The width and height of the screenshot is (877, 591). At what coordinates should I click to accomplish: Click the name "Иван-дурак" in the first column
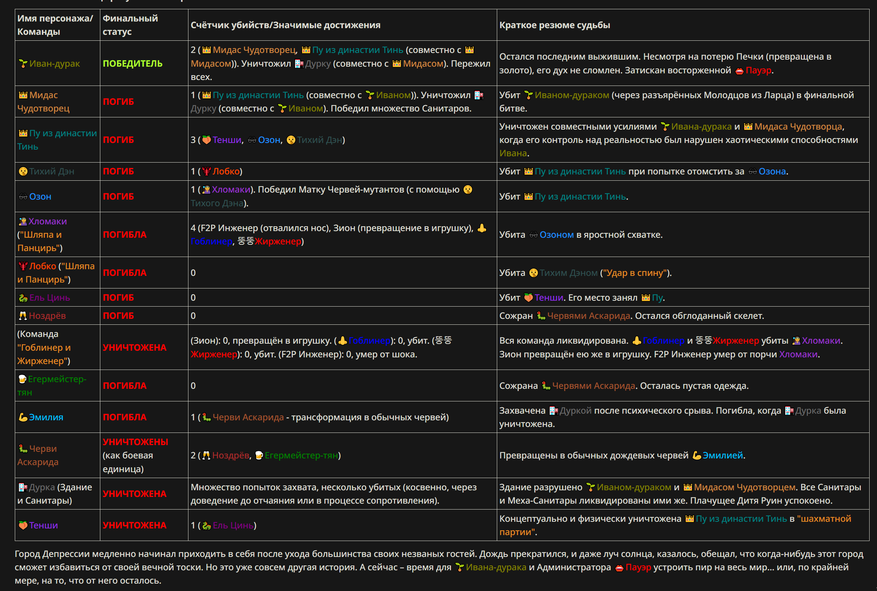point(55,64)
